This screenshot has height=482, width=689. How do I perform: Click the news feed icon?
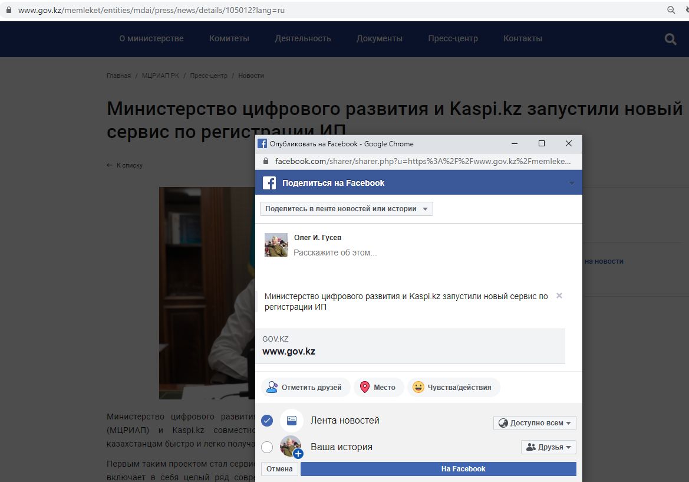(292, 421)
